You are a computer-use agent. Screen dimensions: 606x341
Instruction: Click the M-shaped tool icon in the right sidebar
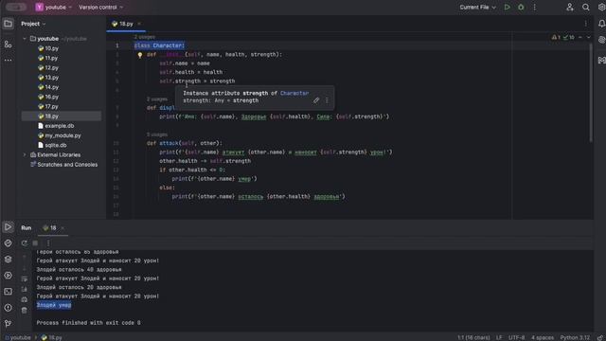pyautogui.click(x=601, y=61)
